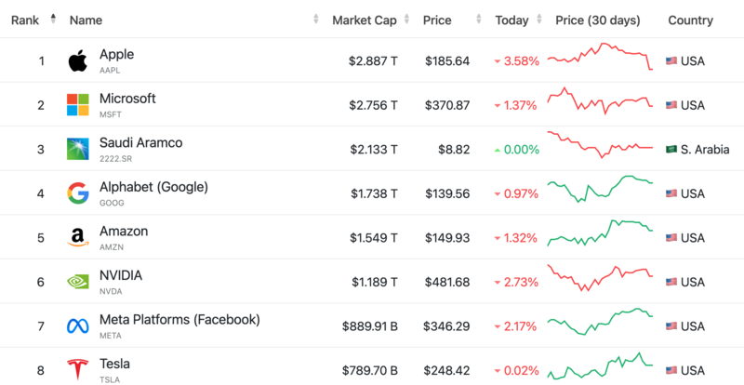Open the Saudi Aramco company link
The height and width of the screenshot is (385, 744).
click(140, 143)
